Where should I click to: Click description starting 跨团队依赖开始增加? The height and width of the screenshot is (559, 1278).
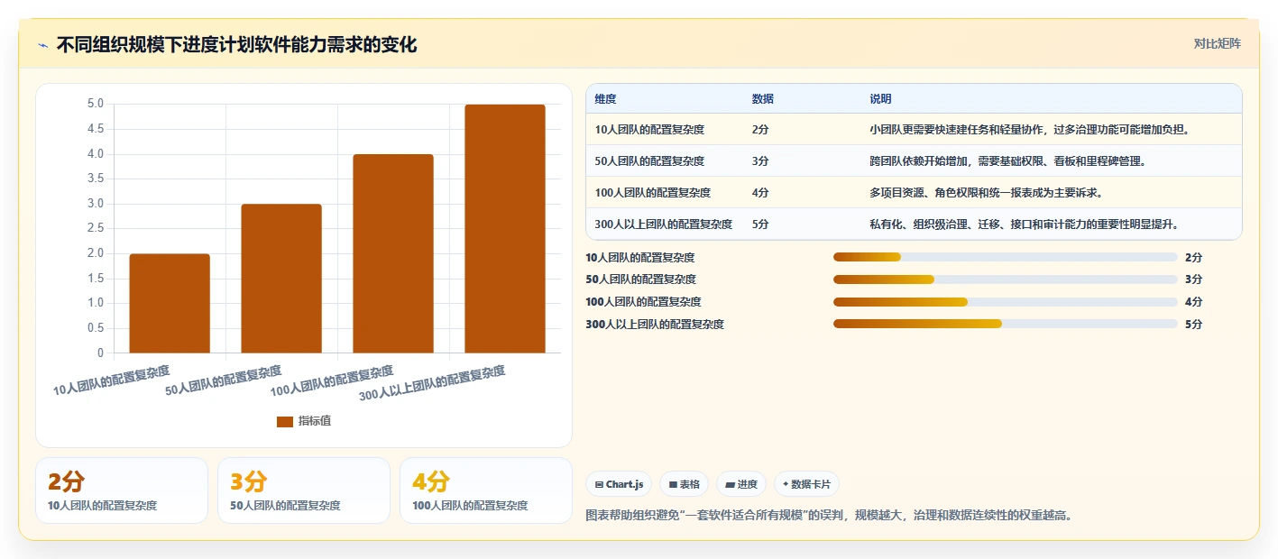(x=1007, y=161)
